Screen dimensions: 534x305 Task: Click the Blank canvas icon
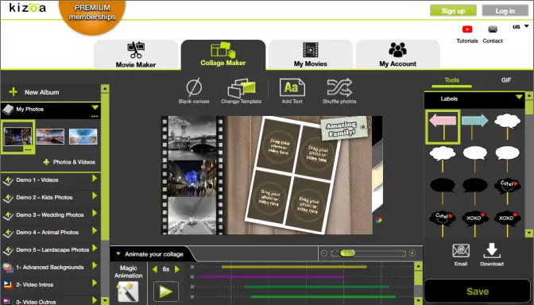click(x=194, y=87)
